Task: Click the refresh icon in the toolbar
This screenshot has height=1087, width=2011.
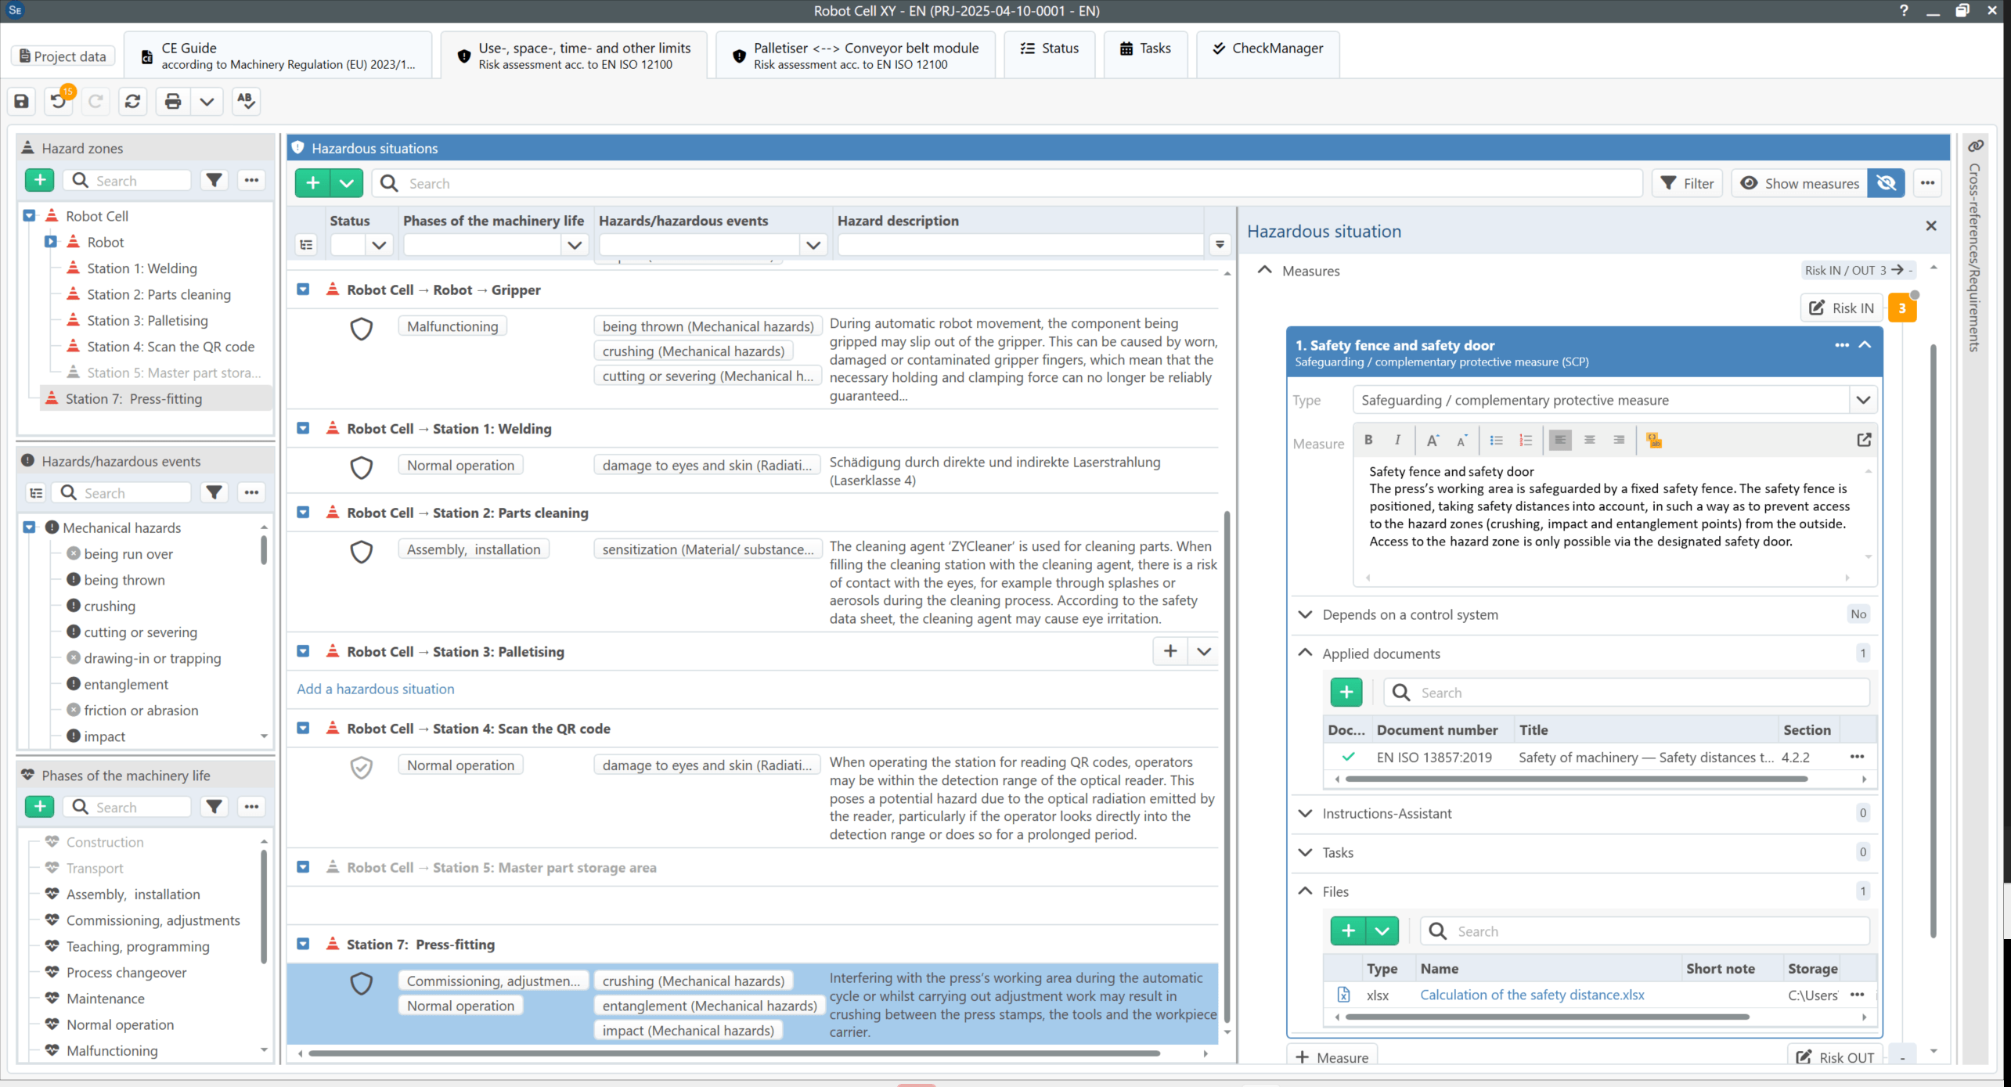Action: (x=132, y=101)
